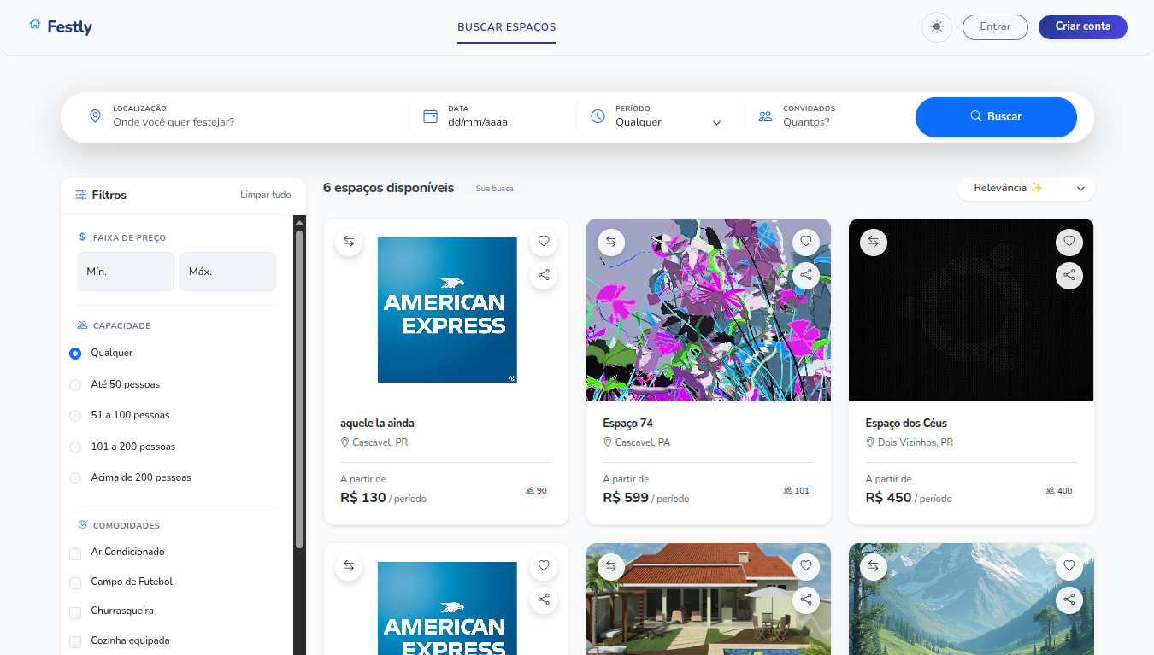The width and height of the screenshot is (1154, 655).
Task: Click the Limpar tudo filters link
Action: tap(266, 195)
